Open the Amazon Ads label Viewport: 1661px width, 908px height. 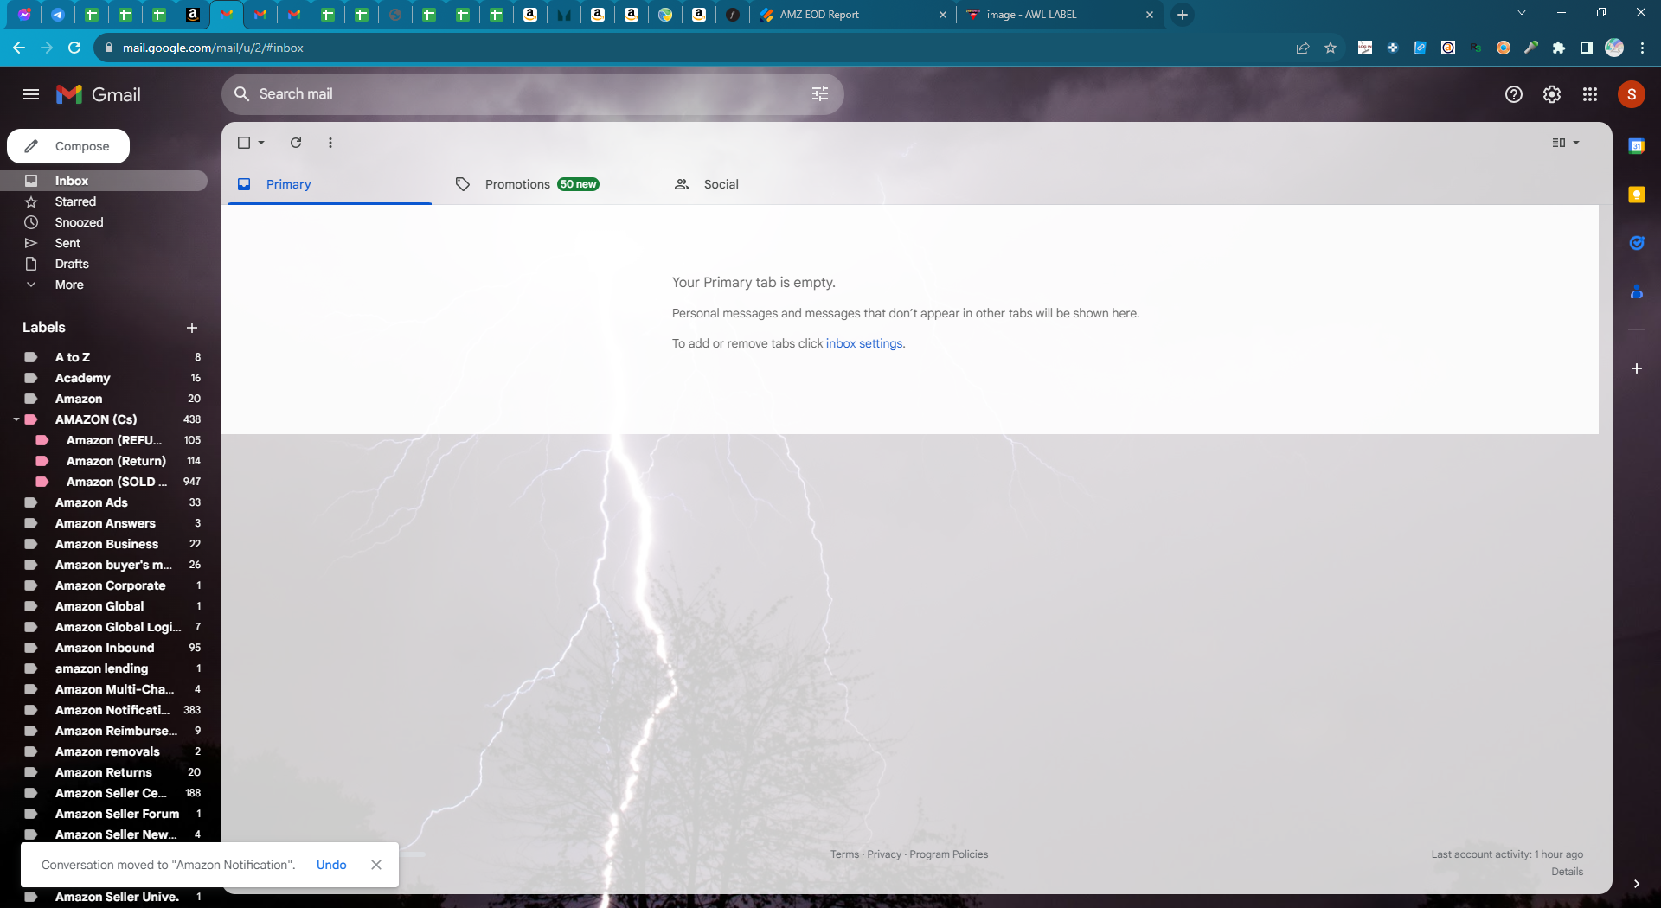(104, 502)
